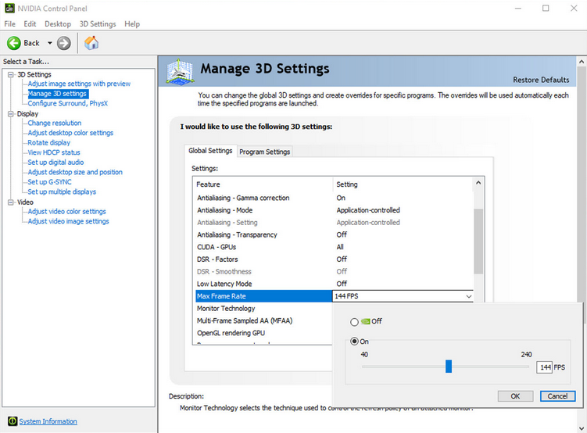Click the Home icon in toolbar
The height and width of the screenshot is (433, 587).
pos(91,43)
